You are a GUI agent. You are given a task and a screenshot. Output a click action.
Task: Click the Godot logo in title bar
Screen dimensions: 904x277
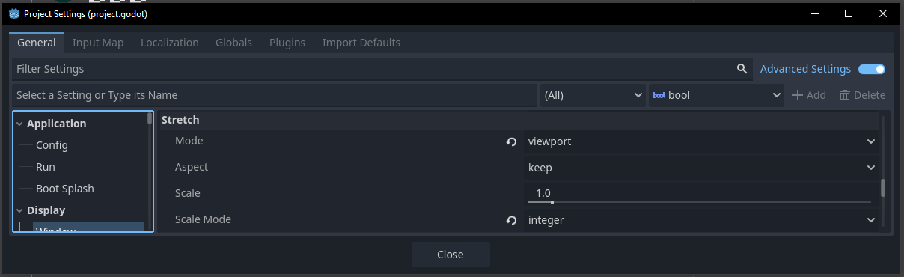[13, 13]
